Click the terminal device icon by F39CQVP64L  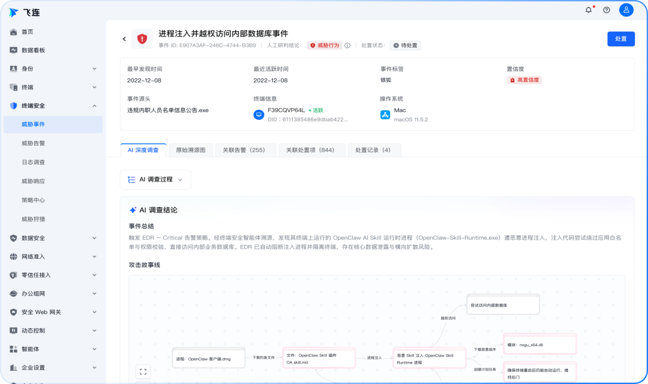[x=259, y=114]
